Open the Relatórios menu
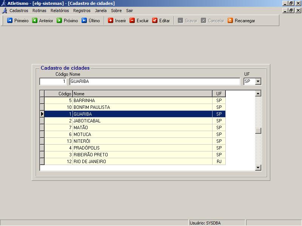The image size is (302, 226). [x=60, y=11]
